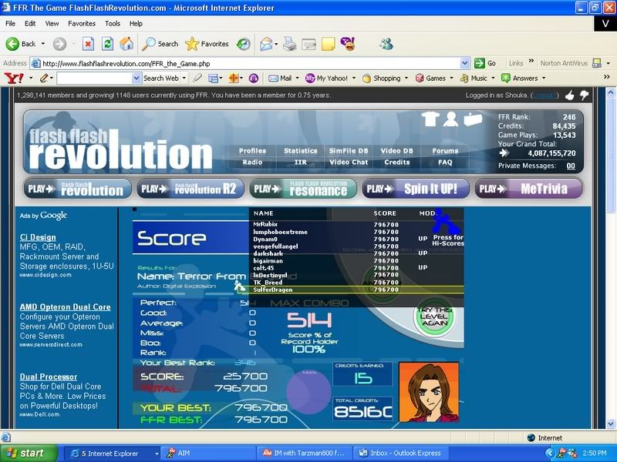
Task: Open the Favorites menu
Action: coord(81,24)
